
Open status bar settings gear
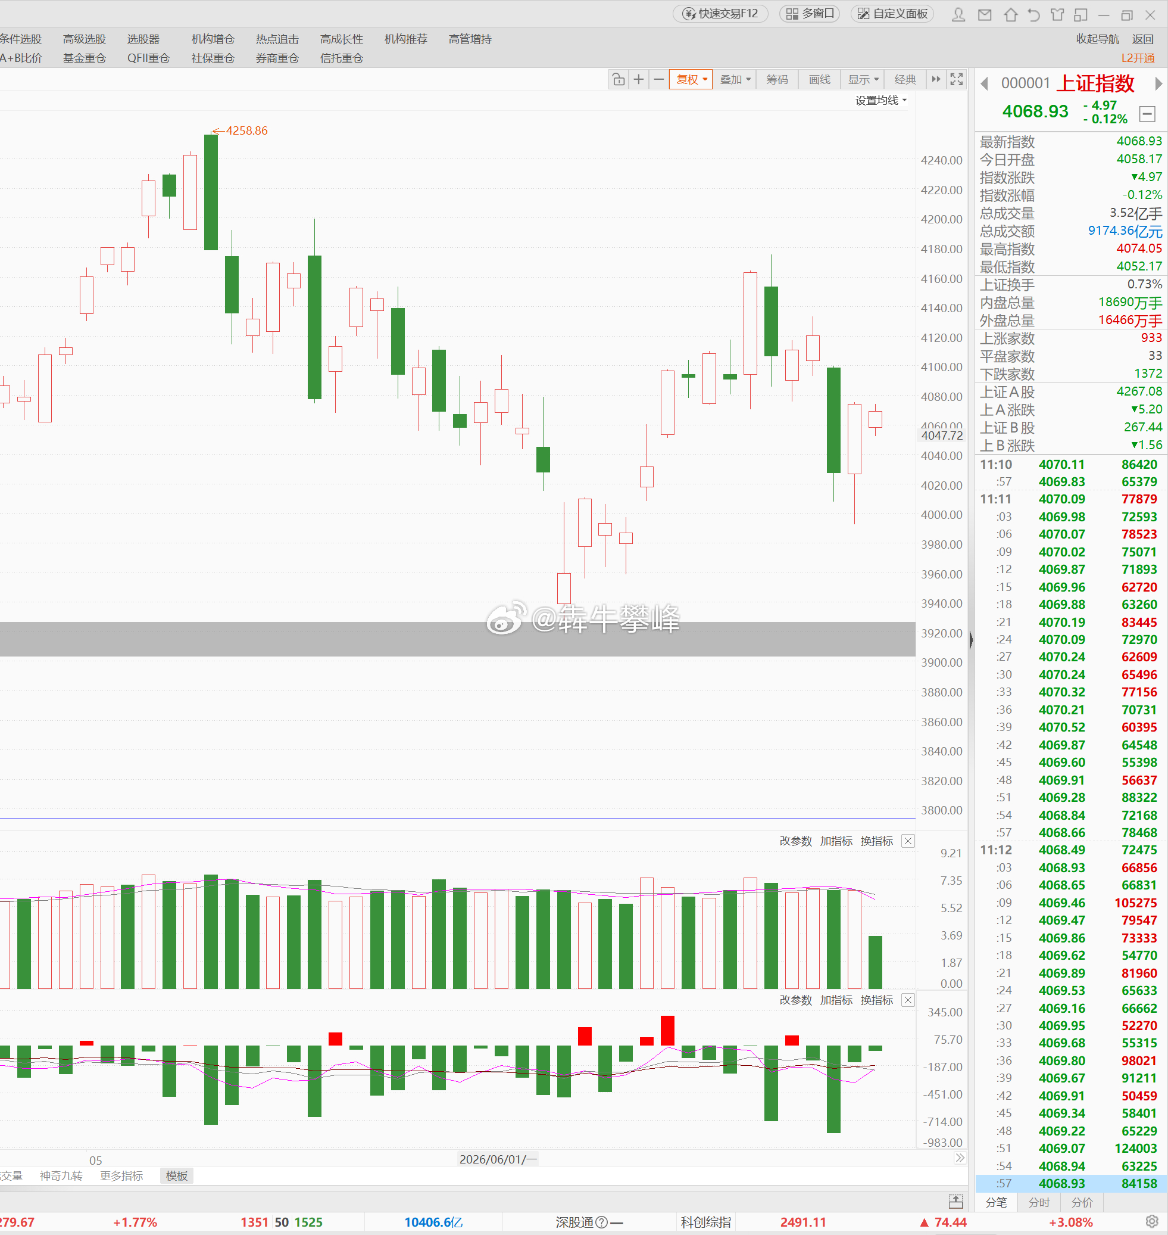click(x=1153, y=1222)
